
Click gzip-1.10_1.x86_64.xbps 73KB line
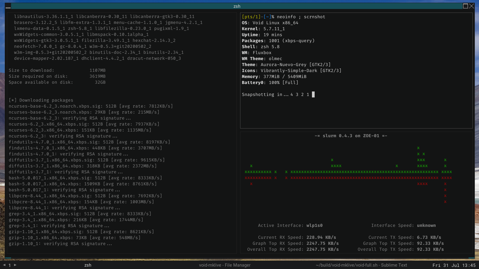(75, 238)
